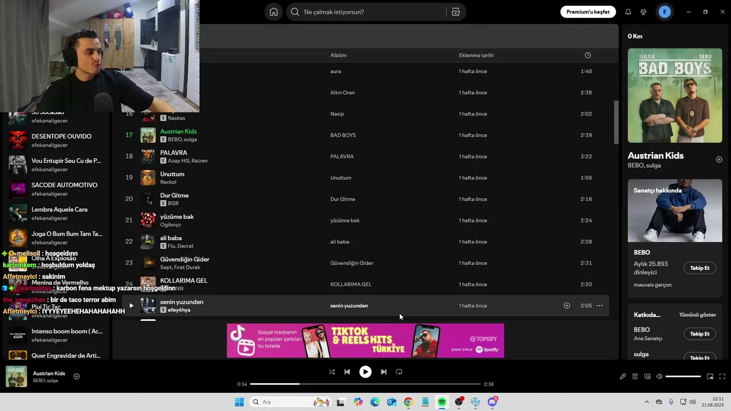Select the Austrian Kids track row title
This screenshot has width=731, height=411.
point(178,132)
